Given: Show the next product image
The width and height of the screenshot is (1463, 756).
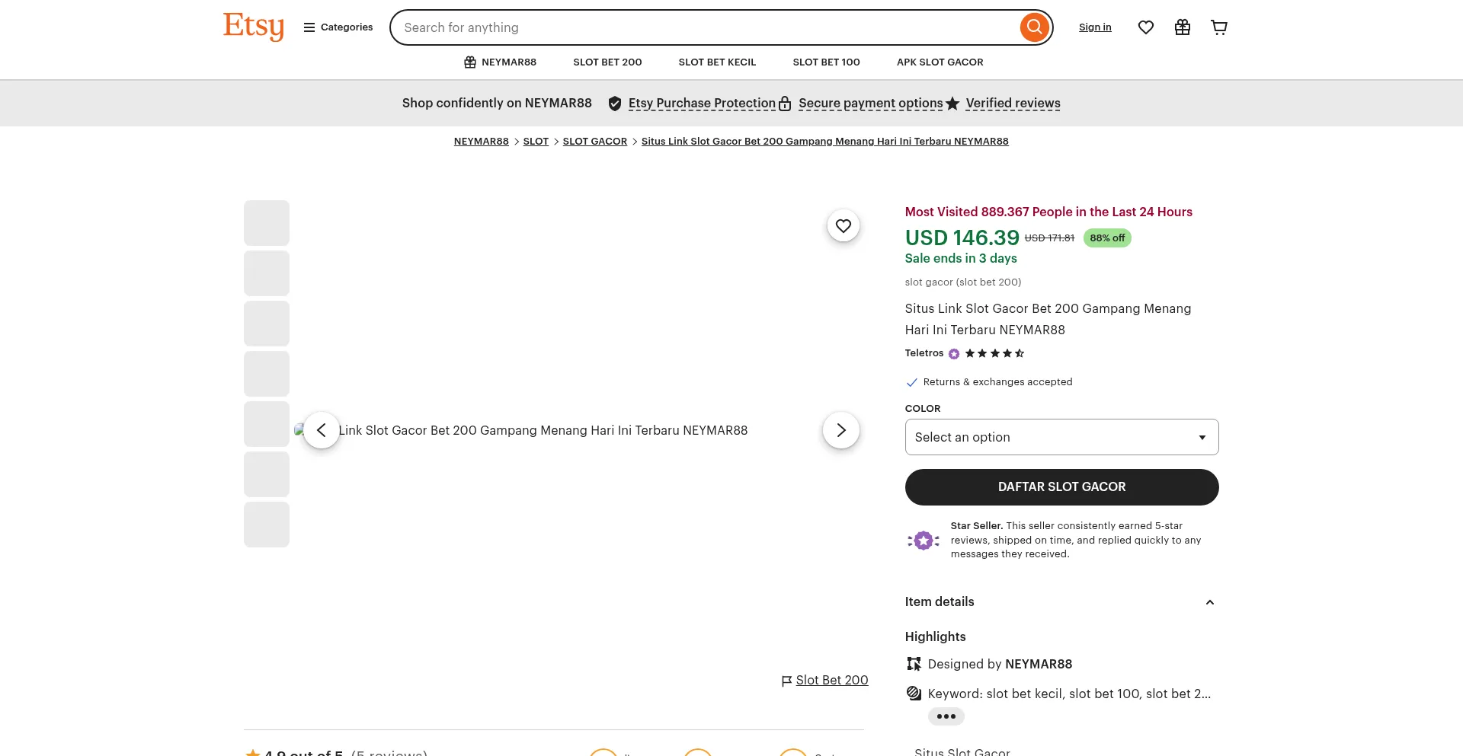Looking at the screenshot, I should tap(840, 430).
